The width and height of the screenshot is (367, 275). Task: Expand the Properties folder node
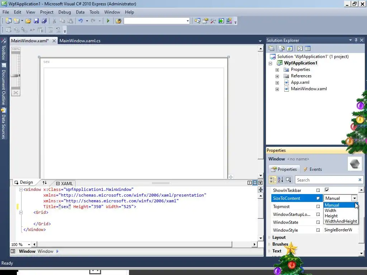point(277,70)
